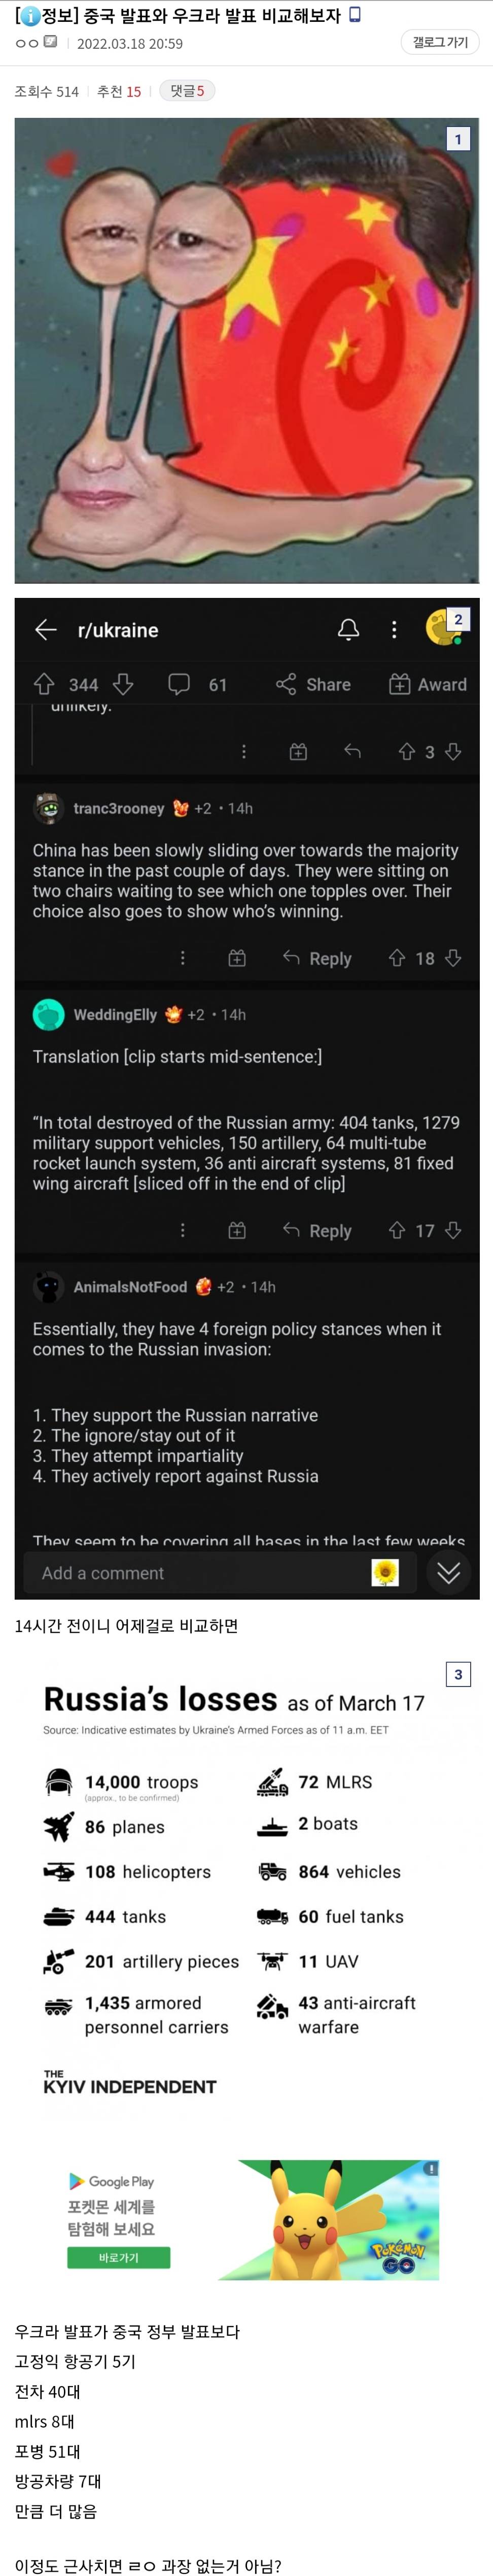Collapse comments with the double chevron button
Viewport: 493px width, 2576px height.
448,1573
